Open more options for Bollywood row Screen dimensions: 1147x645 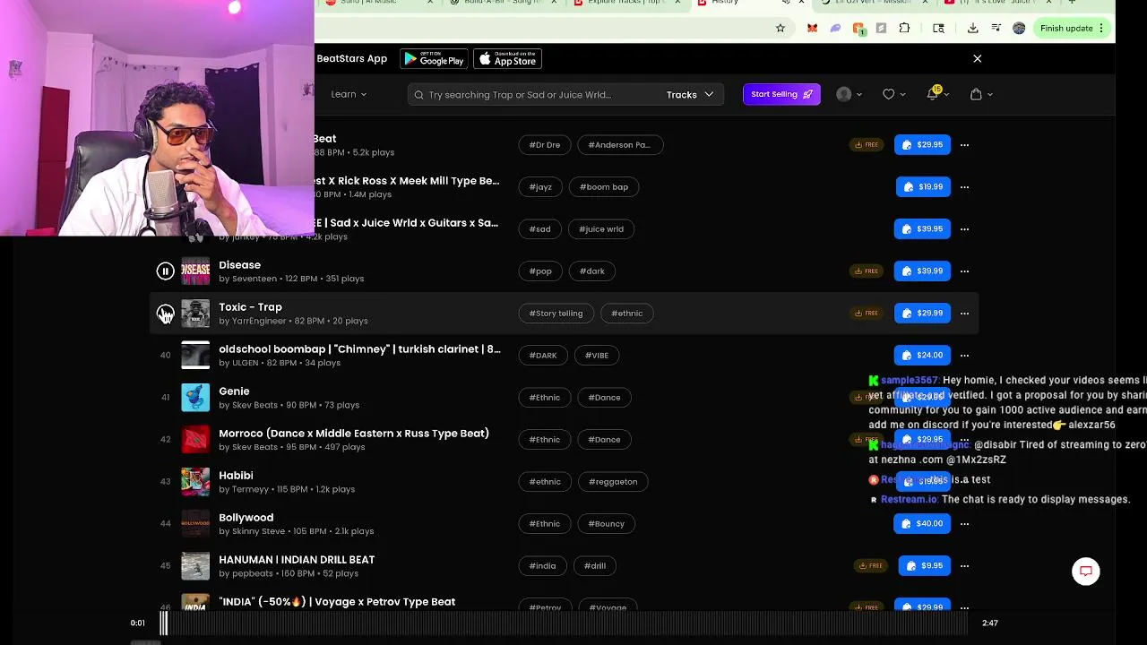click(x=964, y=523)
